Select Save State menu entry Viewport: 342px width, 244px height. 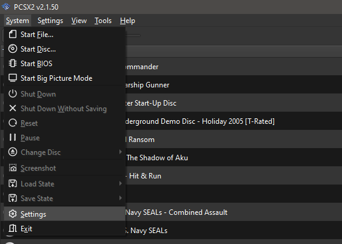(64, 198)
